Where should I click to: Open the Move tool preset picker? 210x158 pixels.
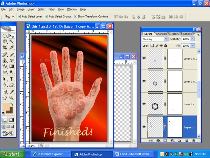click(x=13, y=17)
